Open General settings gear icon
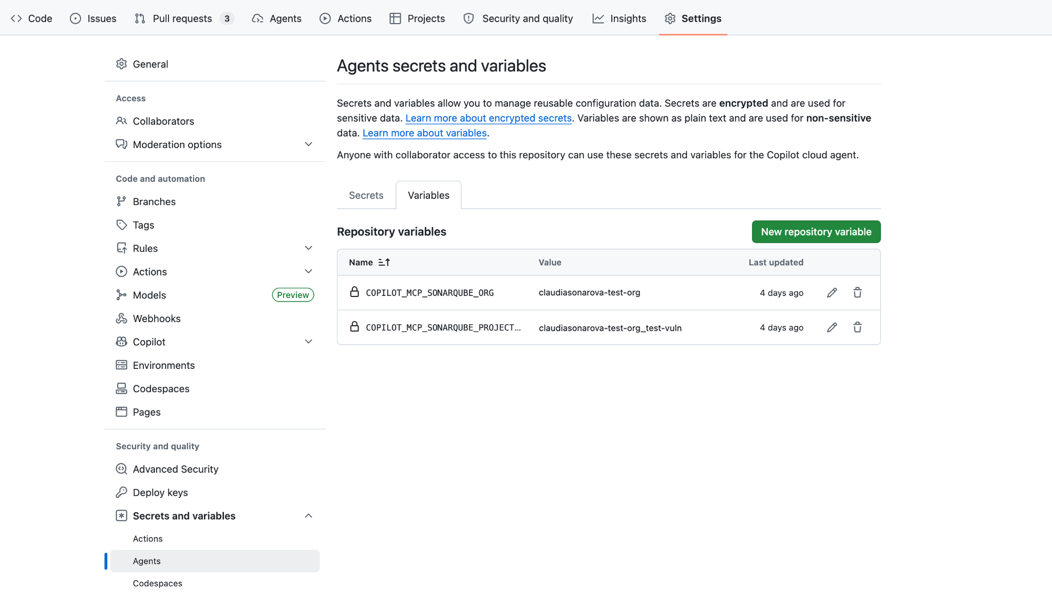The height and width of the screenshot is (595, 1052). point(121,64)
